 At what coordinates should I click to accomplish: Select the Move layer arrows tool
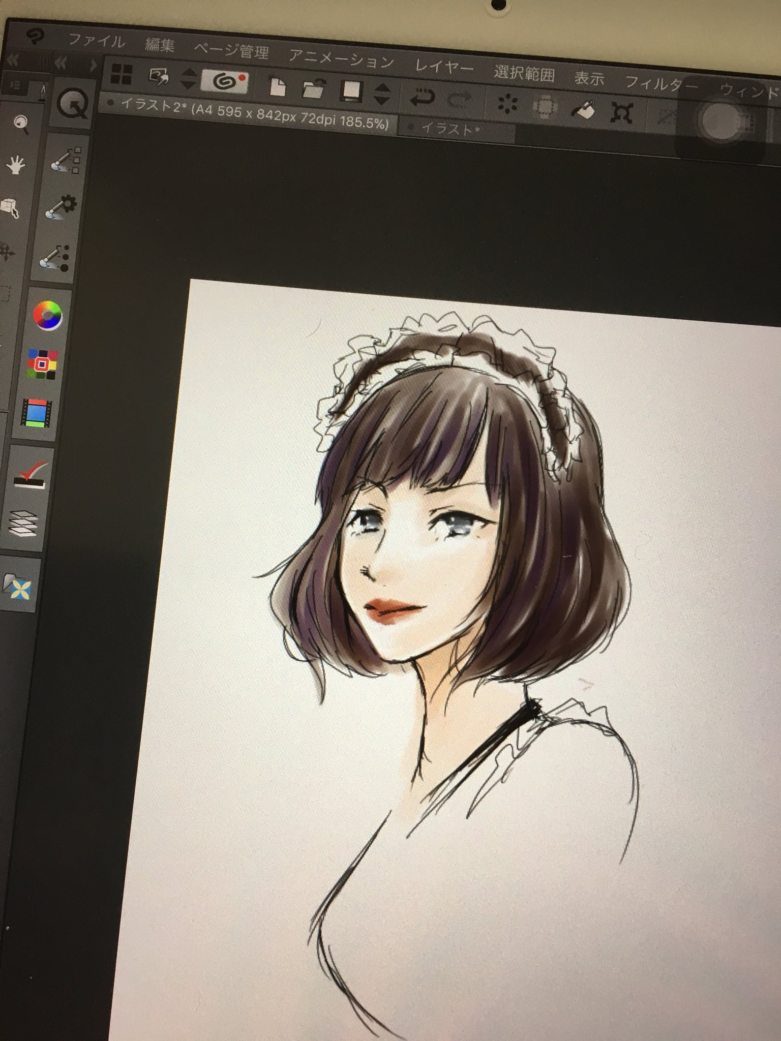click(8, 252)
